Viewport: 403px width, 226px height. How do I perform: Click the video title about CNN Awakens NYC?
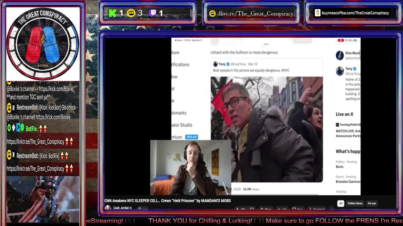[167, 201]
